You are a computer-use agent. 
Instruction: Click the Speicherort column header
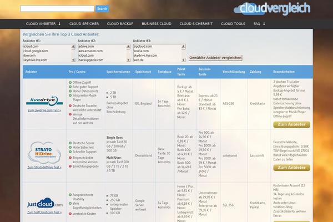143,72
